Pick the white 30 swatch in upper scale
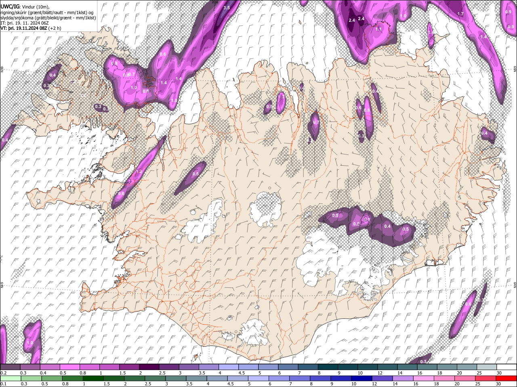 (506, 367)
